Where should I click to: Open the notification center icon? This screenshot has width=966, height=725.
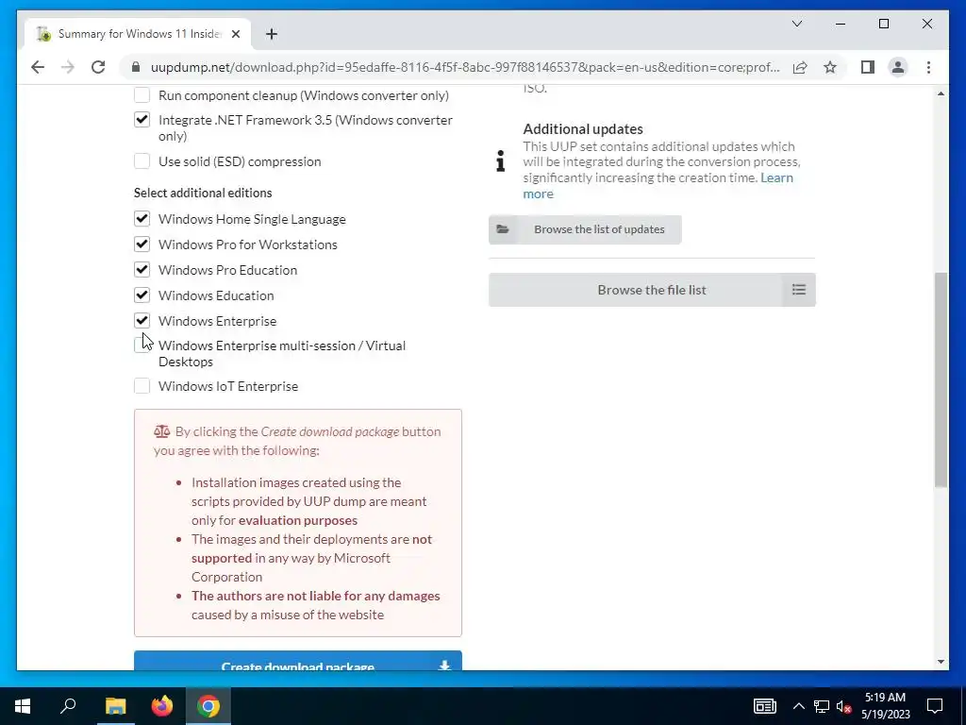pyautogui.click(x=935, y=706)
